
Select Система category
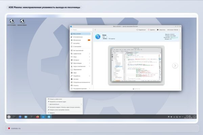81,79
